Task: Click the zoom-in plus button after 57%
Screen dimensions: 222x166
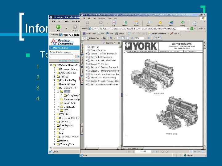Action: point(149,38)
